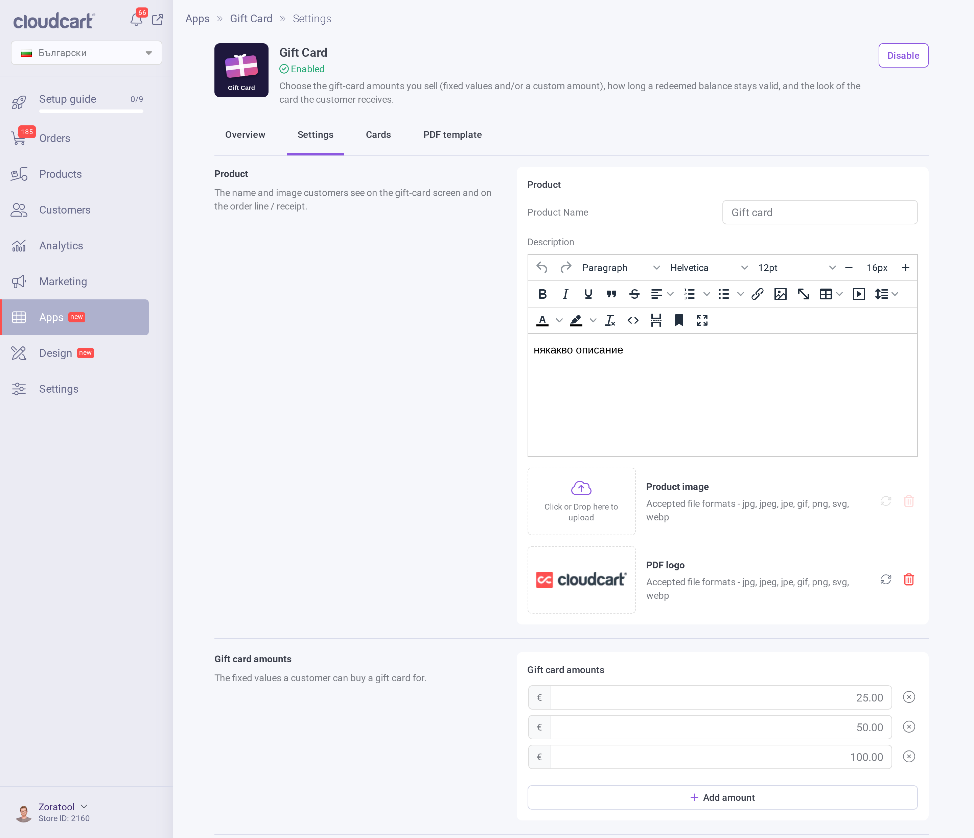
Task: Click the Bold formatting icon
Action: [x=542, y=294]
